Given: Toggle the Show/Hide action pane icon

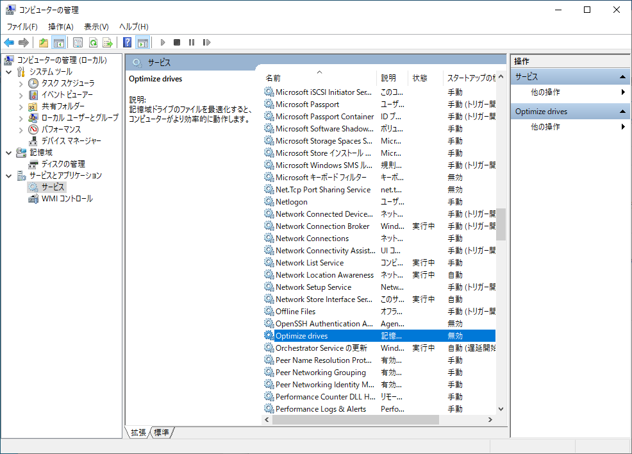Looking at the screenshot, I should (x=143, y=42).
